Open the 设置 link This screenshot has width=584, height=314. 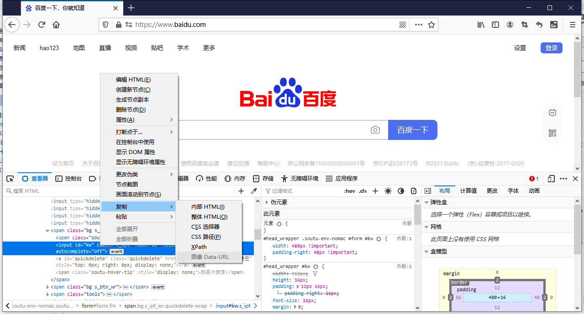pyautogui.click(x=520, y=48)
